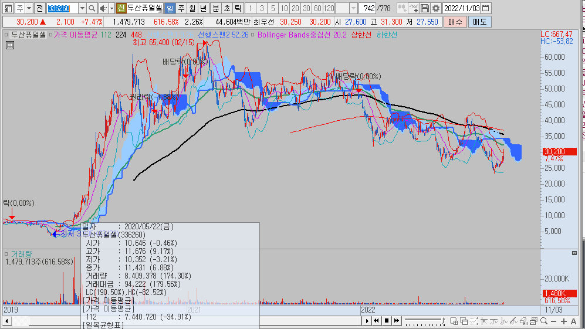Click the rewind replay button
This screenshot has width=585, height=329.
(x=376, y=321)
